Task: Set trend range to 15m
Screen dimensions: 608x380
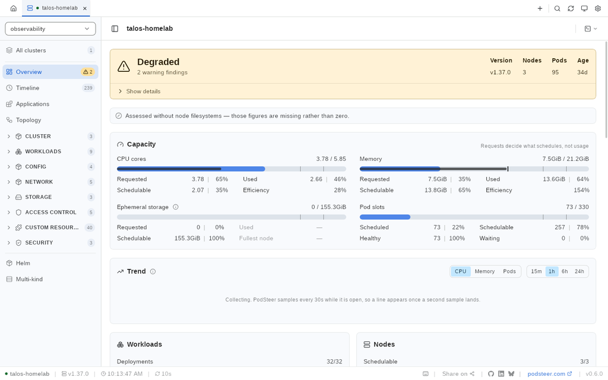Action: [x=536, y=271]
